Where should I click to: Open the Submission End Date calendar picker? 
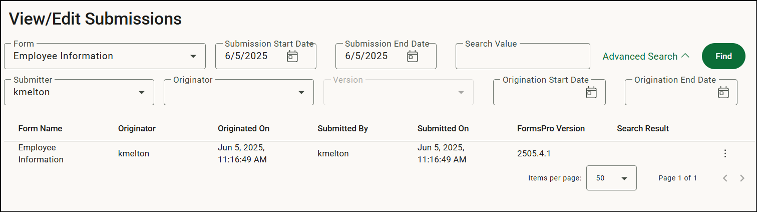tap(412, 56)
